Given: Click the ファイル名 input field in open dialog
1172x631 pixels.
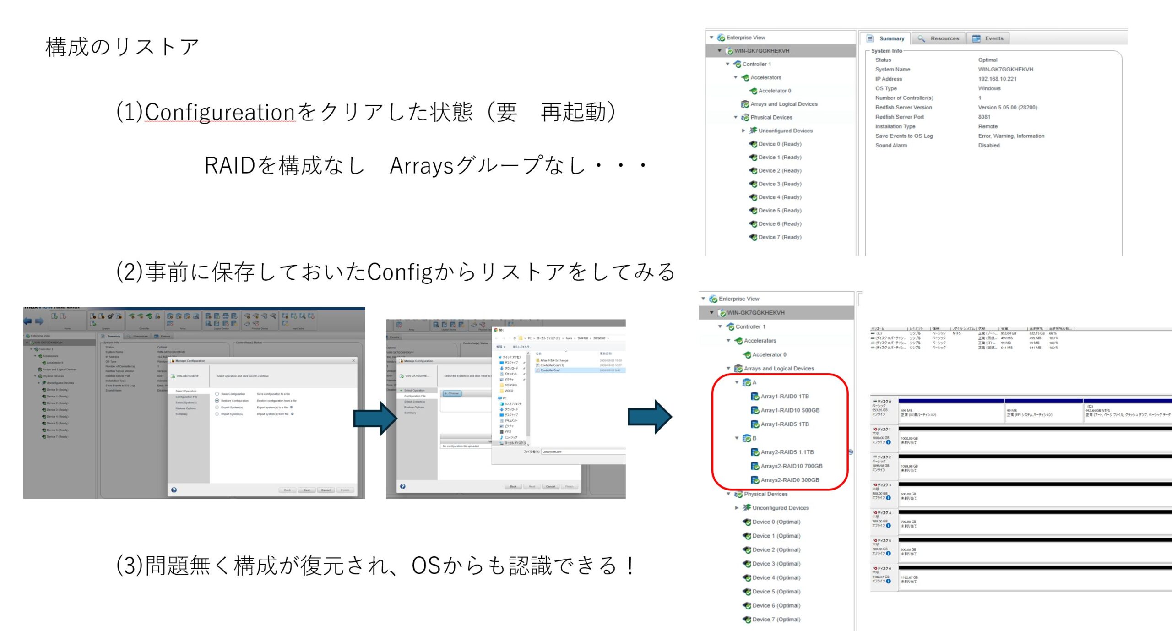Looking at the screenshot, I should (583, 451).
